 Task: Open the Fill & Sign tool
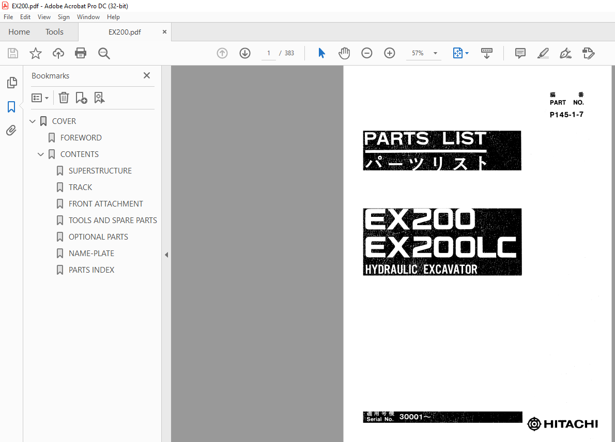565,53
